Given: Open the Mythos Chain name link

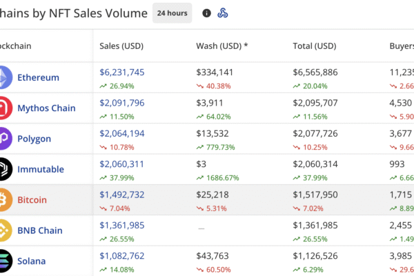Looking at the screenshot, I should click(x=46, y=108).
